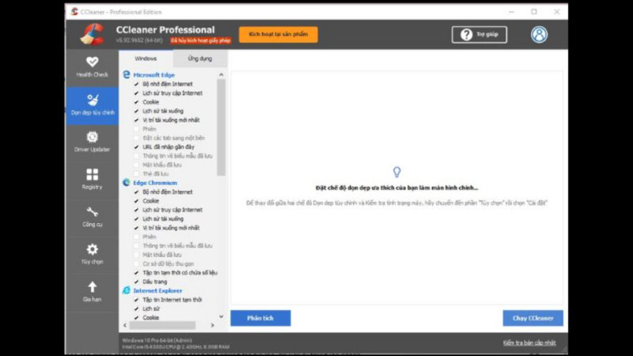Image resolution: width=633 pixels, height=356 pixels.
Task: Click the Internet Explorer icon
Action: (x=127, y=290)
